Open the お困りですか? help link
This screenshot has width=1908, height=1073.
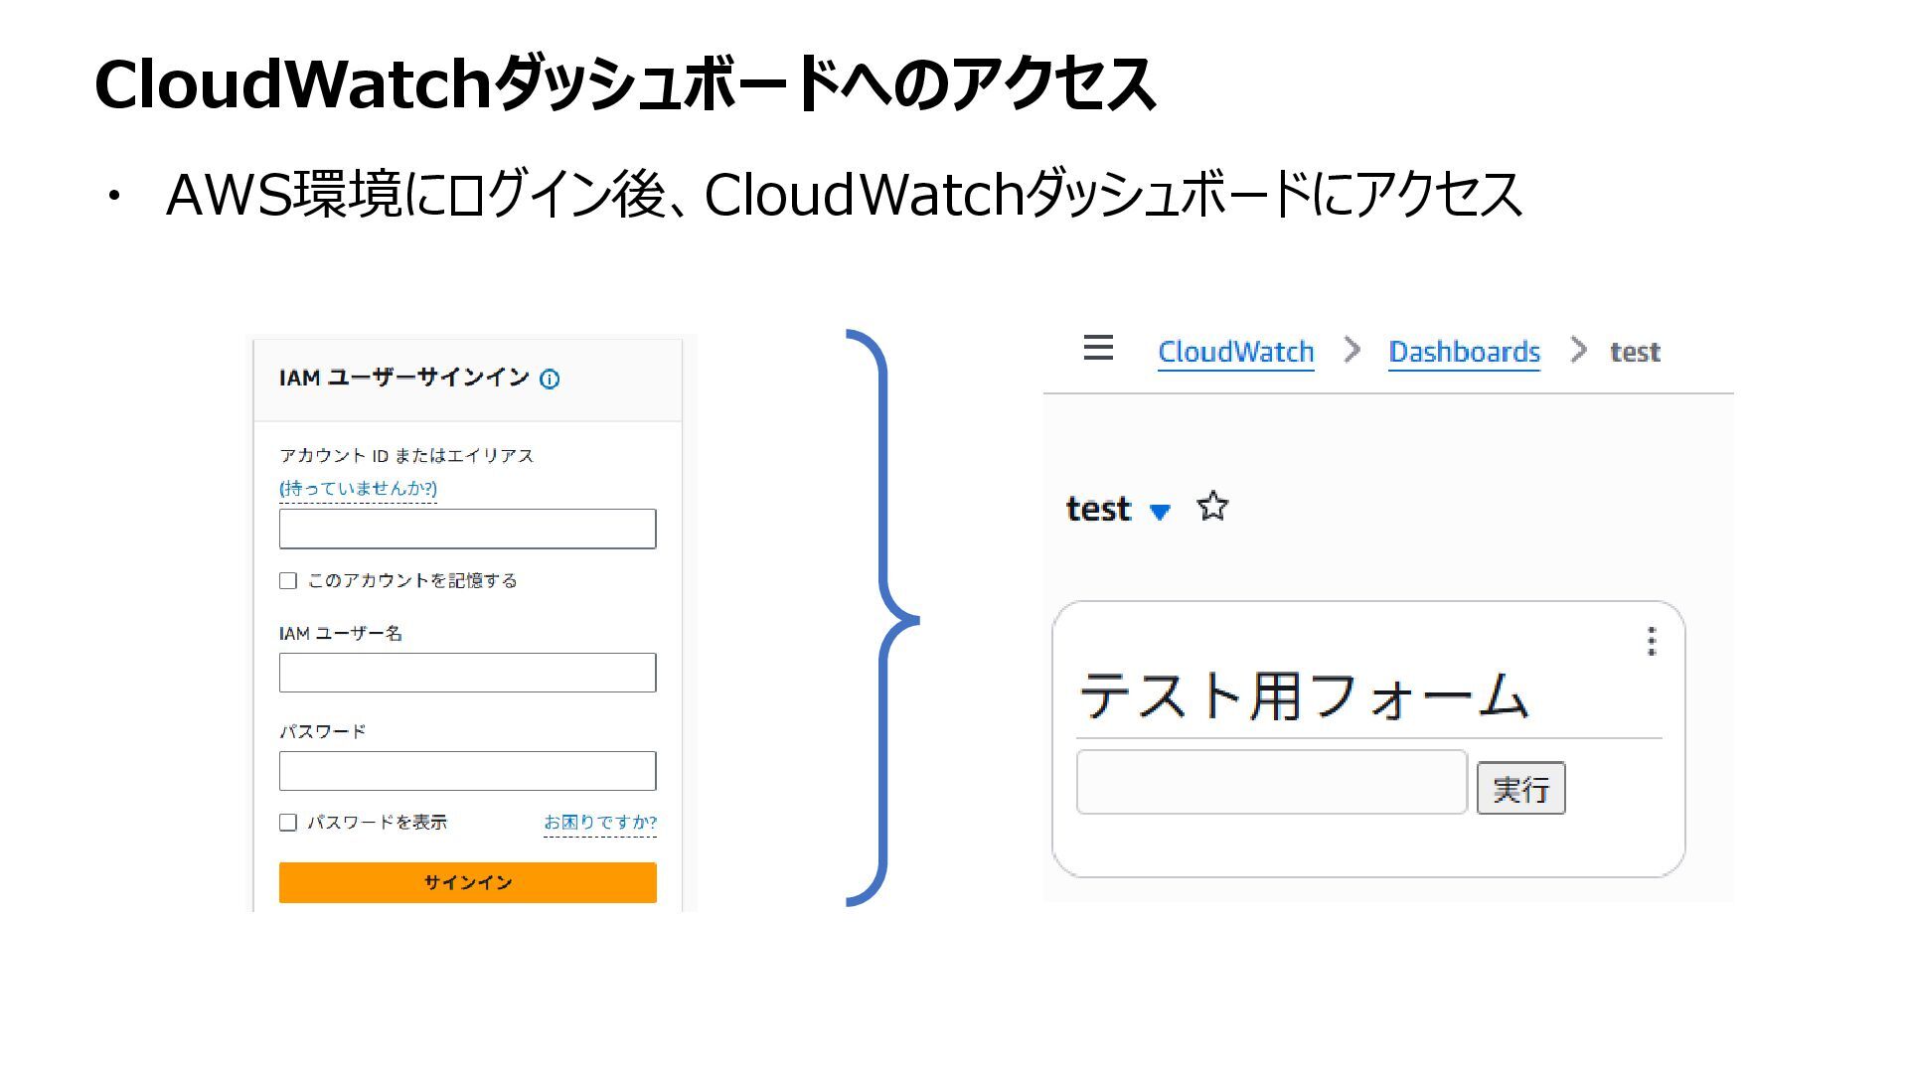pos(599,823)
